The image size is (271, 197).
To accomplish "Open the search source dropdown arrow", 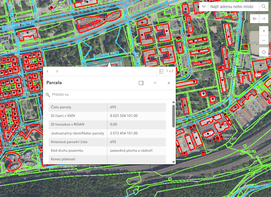I will [x=204, y=7].
